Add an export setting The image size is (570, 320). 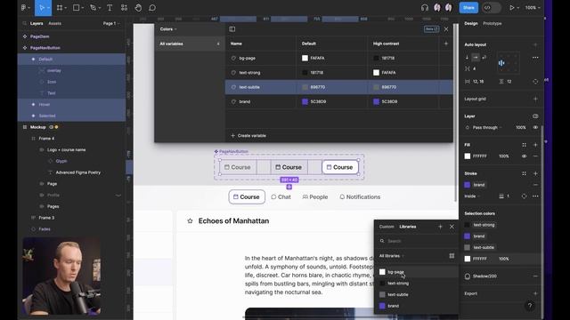click(x=535, y=293)
